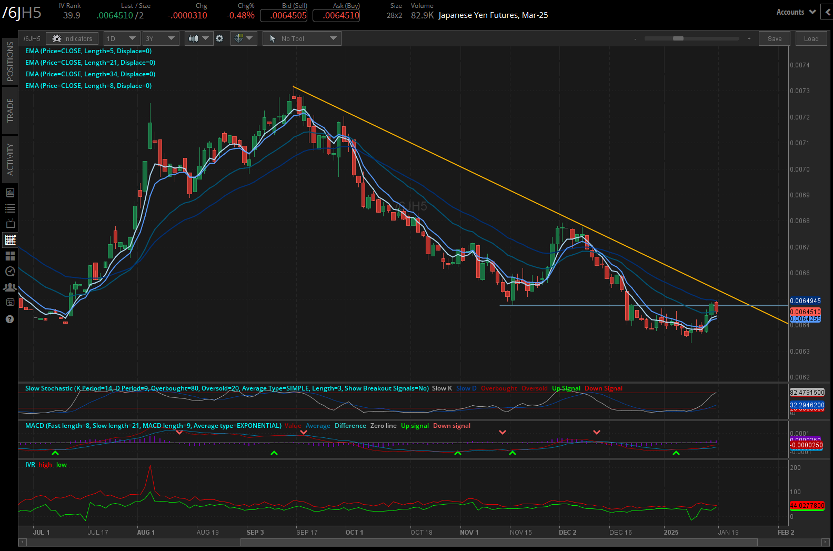Image resolution: width=833 pixels, height=551 pixels.
Task: Expand the 1D timeframe dropdown
Action: 121,38
